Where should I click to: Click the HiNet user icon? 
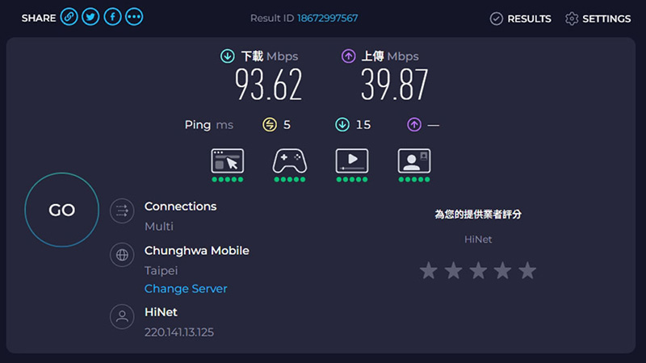(122, 317)
